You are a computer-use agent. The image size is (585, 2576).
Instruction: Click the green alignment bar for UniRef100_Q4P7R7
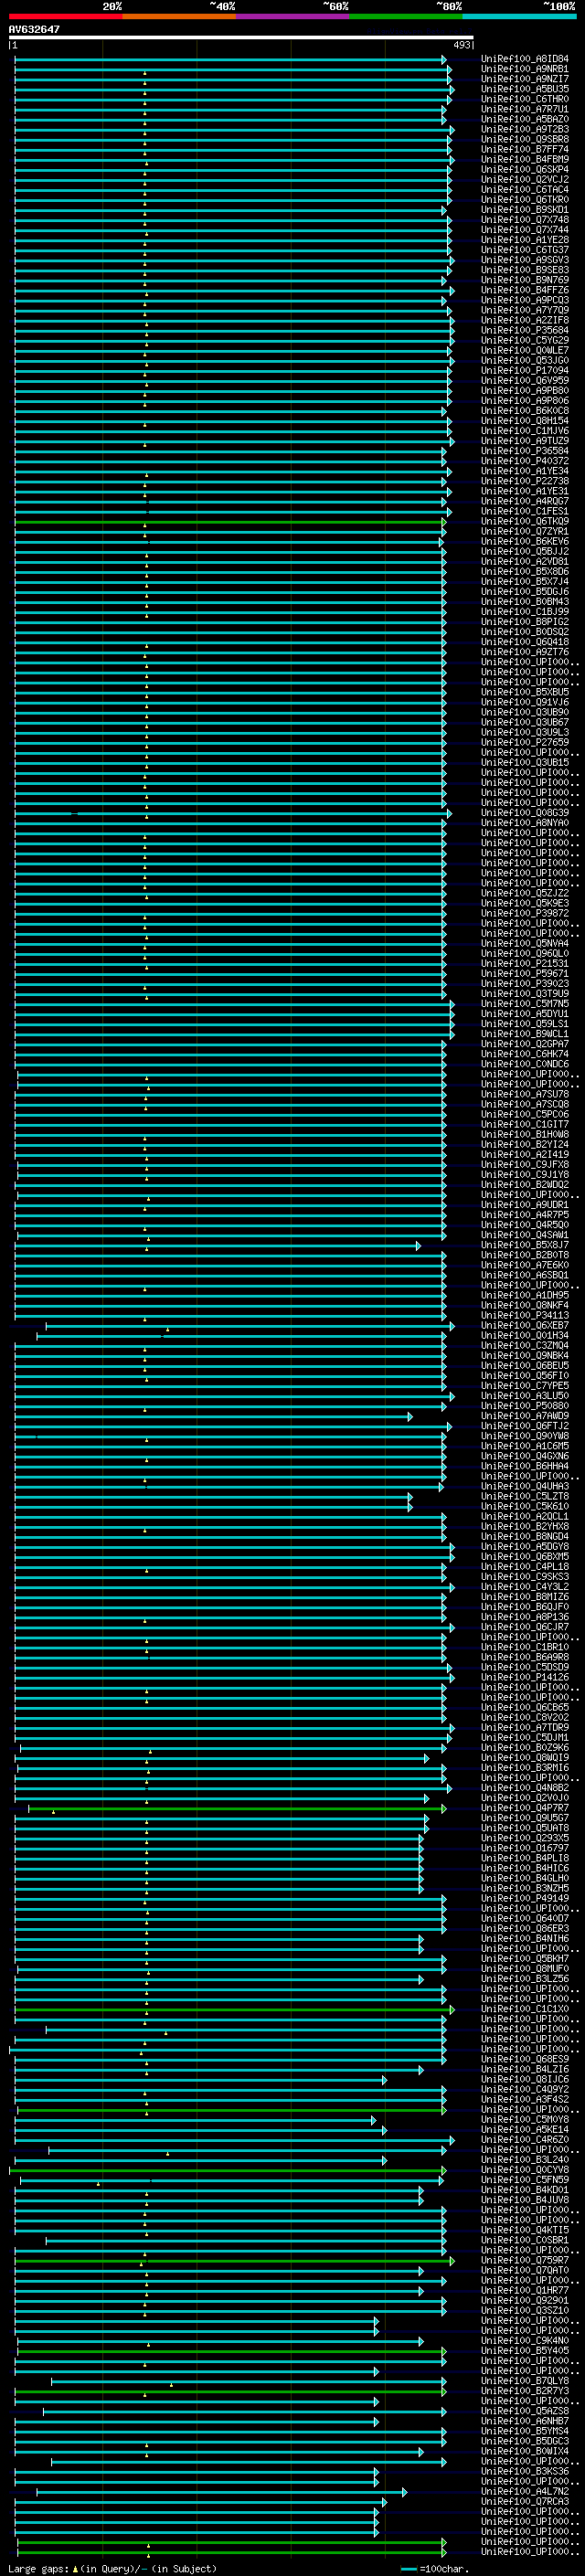237,1808
